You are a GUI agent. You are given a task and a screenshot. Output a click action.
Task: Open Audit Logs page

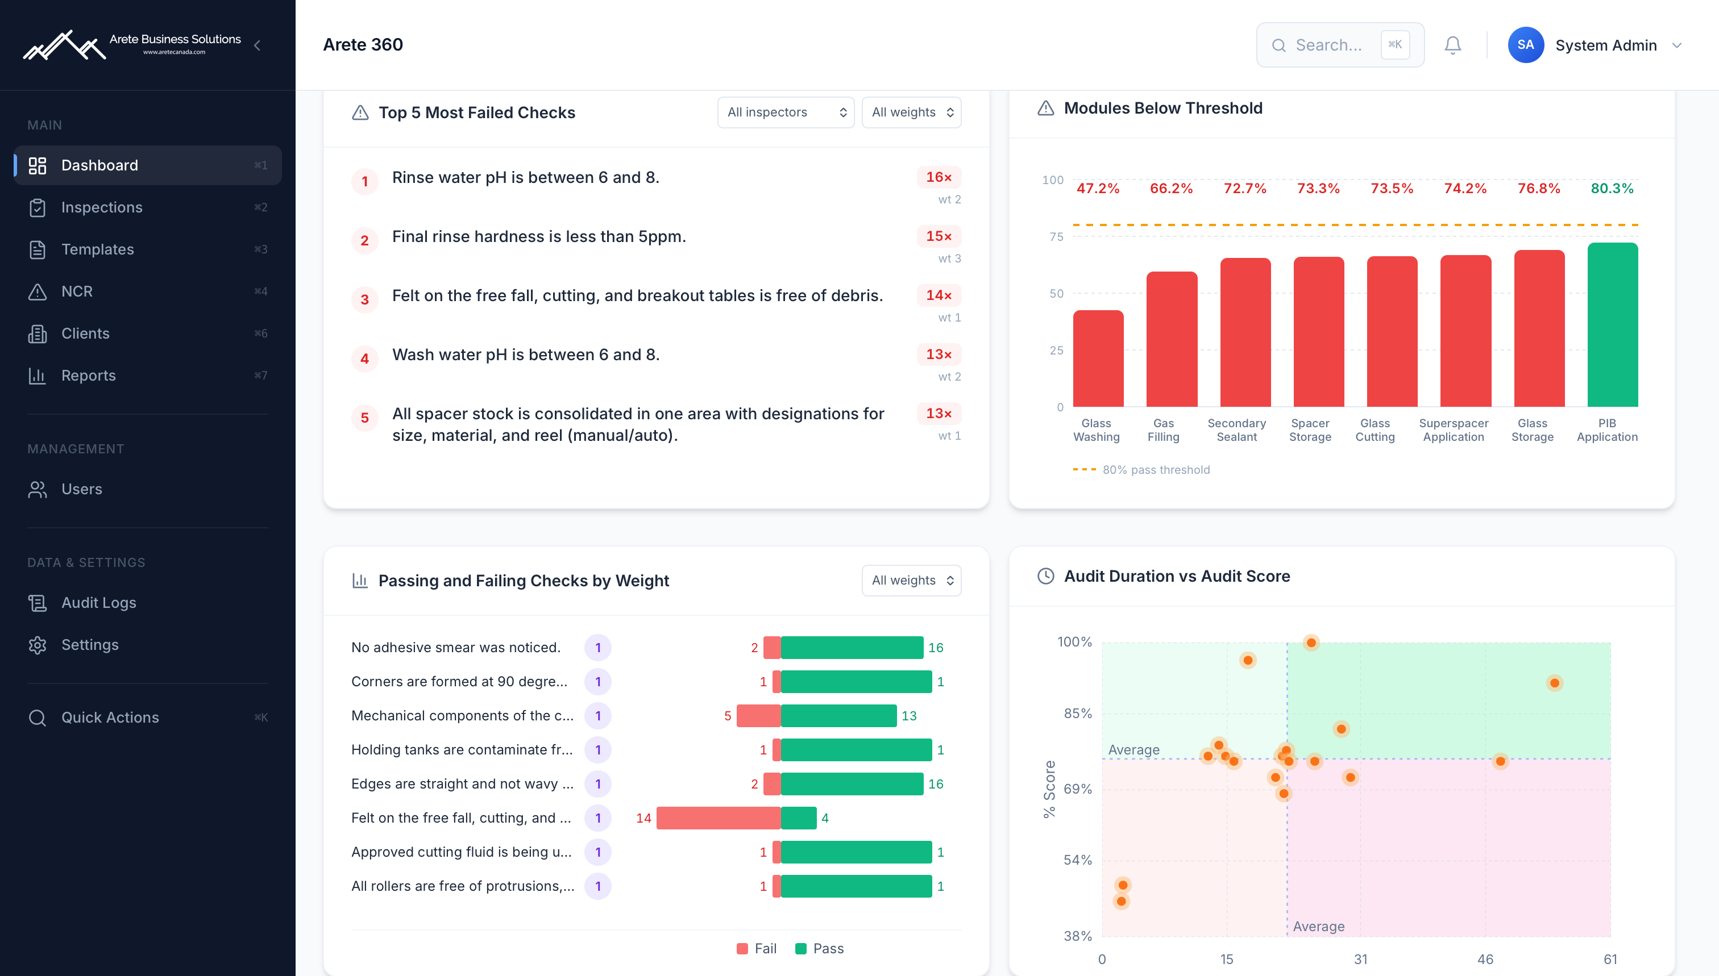click(148, 603)
